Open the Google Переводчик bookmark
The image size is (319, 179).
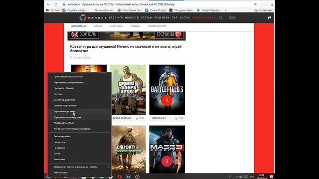point(209,10)
